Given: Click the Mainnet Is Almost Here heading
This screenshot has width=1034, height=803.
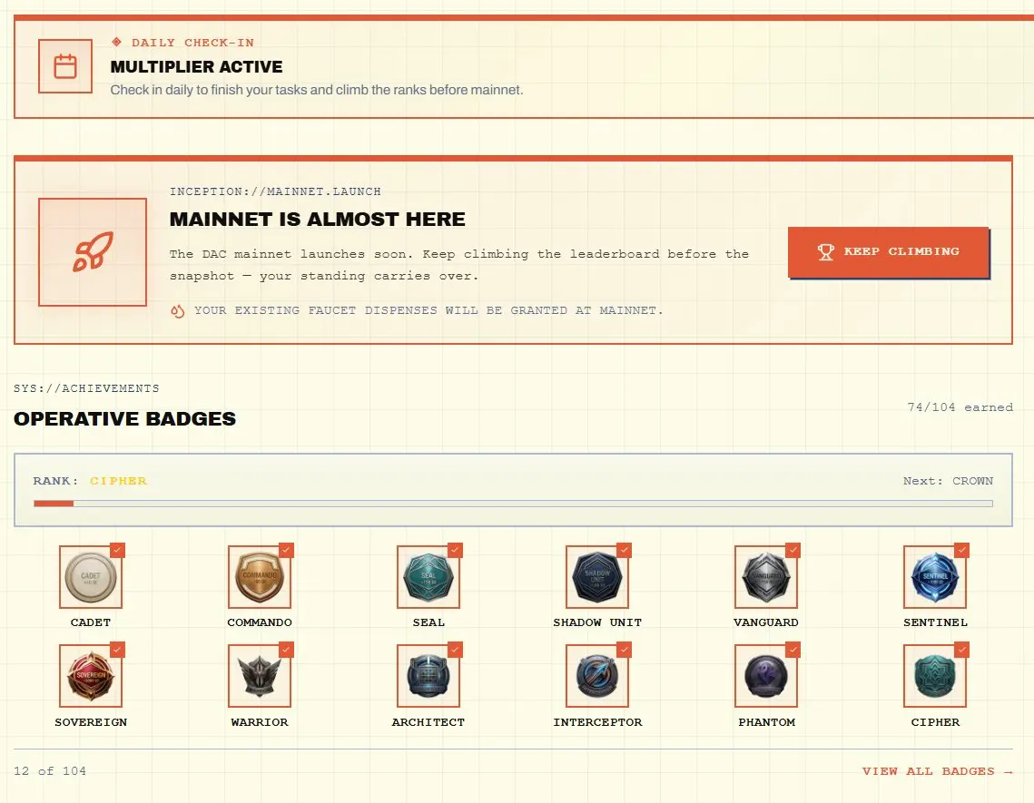Looking at the screenshot, I should click(x=317, y=219).
